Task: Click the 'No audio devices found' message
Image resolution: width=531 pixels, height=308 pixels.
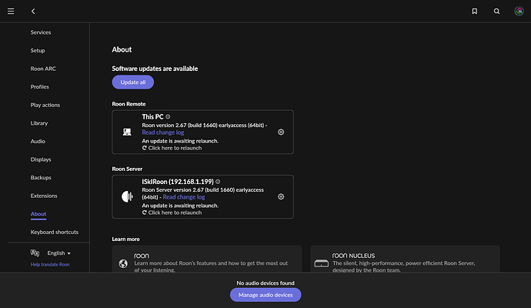Action: coord(265,283)
